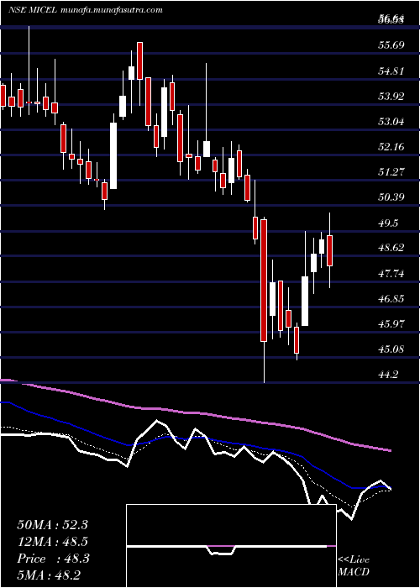Click the <<Live MACD label
420x588 pixels.
click(x=354, y=566)
